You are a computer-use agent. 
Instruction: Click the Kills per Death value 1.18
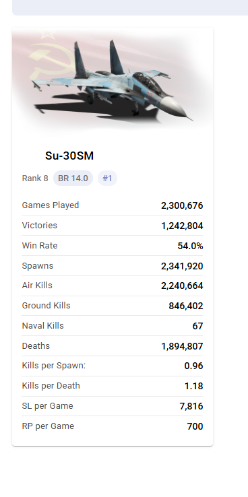193,386
